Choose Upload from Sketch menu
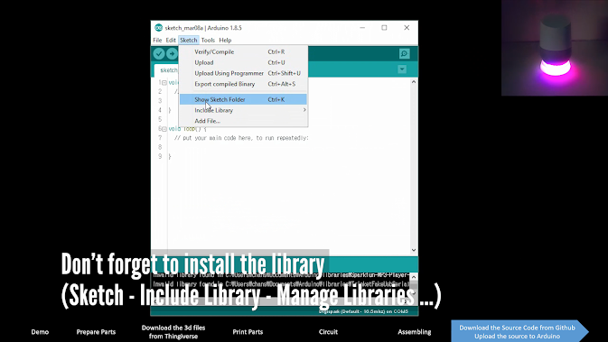The height and width of the screenshot is (342, 608). [x=243, y=62]
